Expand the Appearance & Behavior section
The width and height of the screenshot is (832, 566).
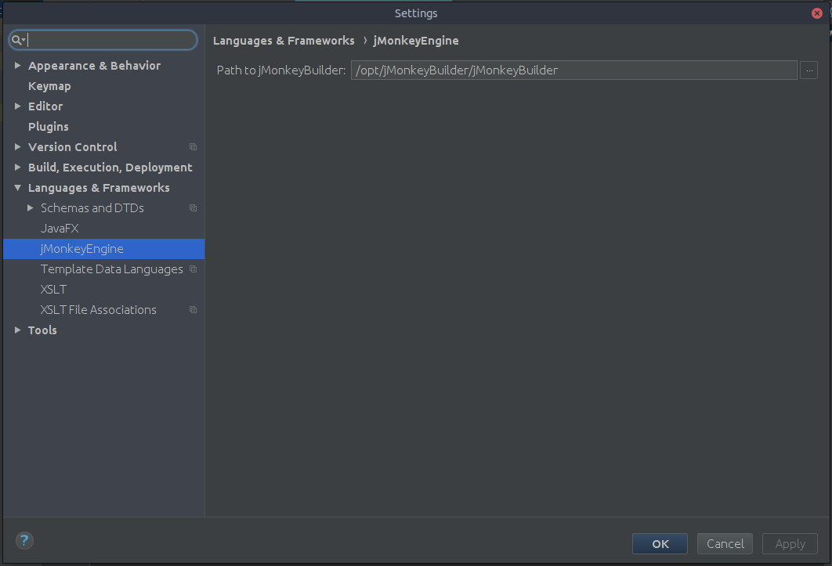pyautogui.click(x=17, y=65)
